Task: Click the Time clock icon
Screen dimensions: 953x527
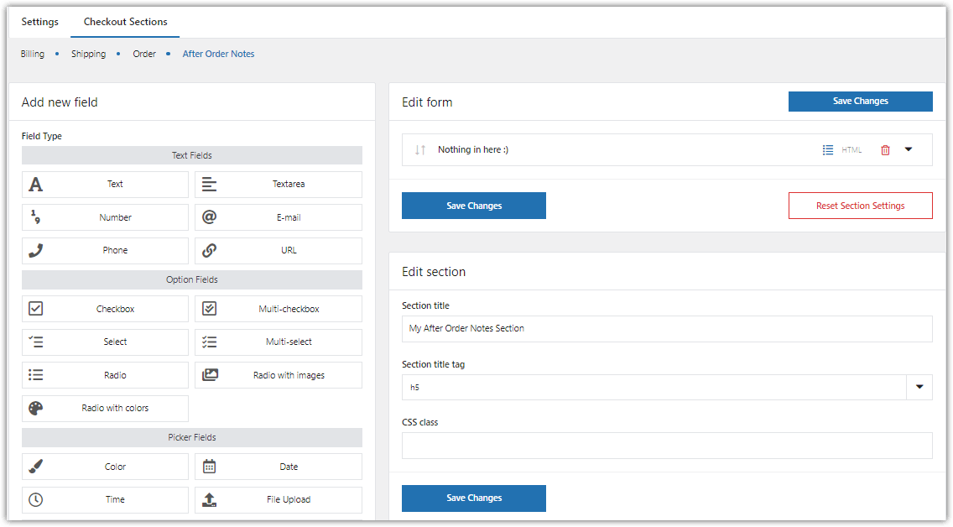Action: [x=36, y=499]
